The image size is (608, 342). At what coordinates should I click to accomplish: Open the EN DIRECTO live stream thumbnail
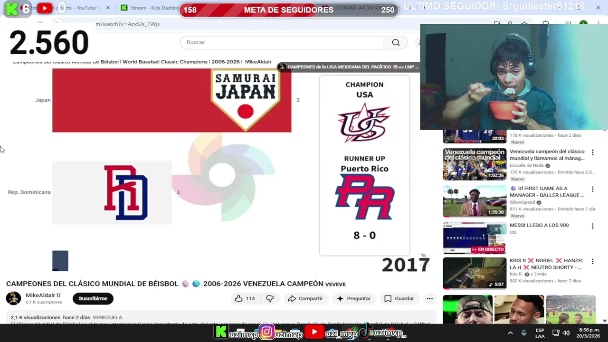(475, 238)
